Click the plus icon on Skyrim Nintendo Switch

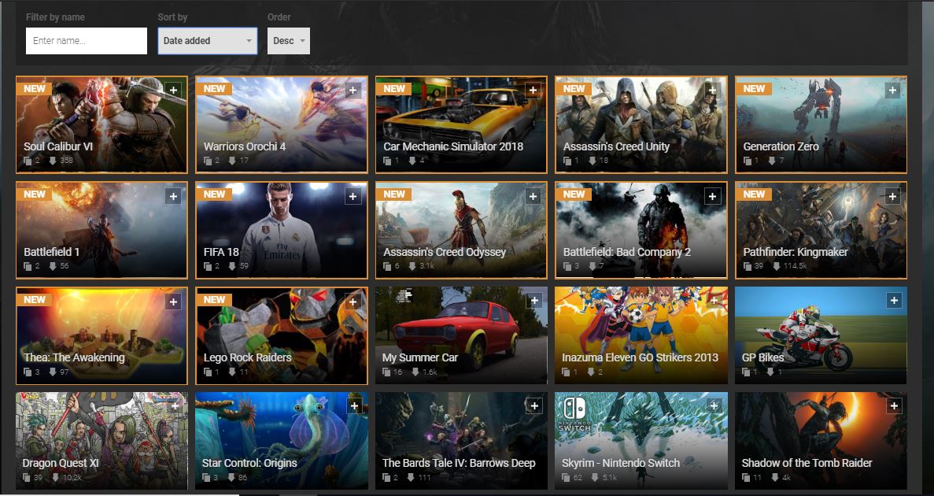coord(714,406)
